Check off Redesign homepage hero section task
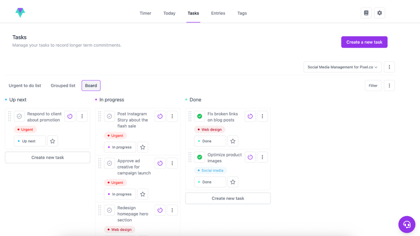Image resolution: width=420 pixels, height=236 pixels. pyautogui.click(x=109, y=210)
